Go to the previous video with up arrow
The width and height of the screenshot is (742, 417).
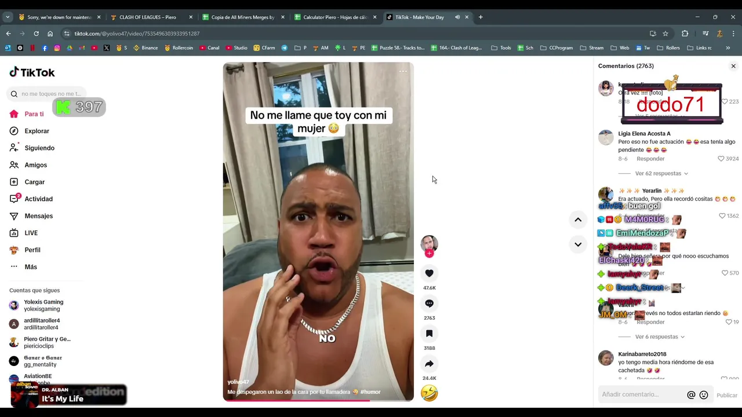pyautogui.click(x=578, y=220)
